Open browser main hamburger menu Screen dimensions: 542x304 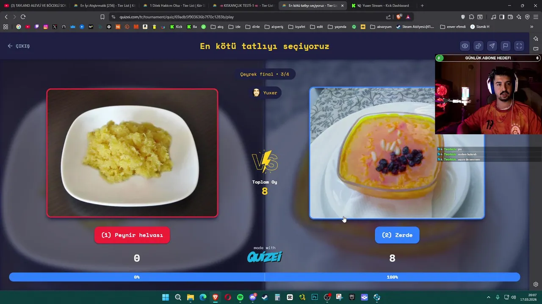536,17
